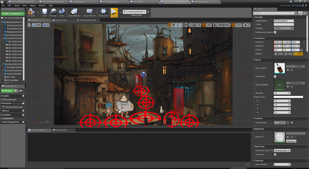Toggle Editable when Inherited checkbox
The width and height of the screenshot is (309, 169).
click(x=275, y=32)
